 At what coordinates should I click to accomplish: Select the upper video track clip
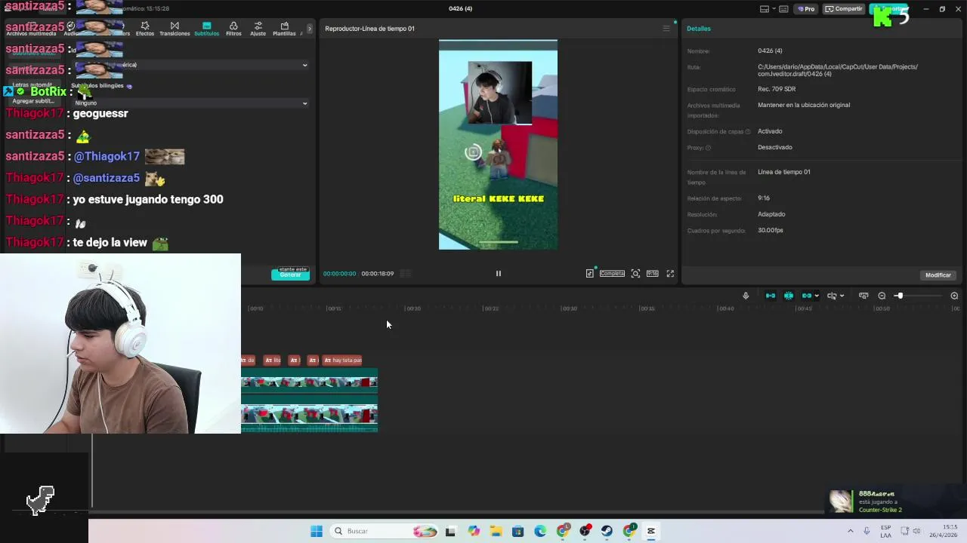point(309,382)
